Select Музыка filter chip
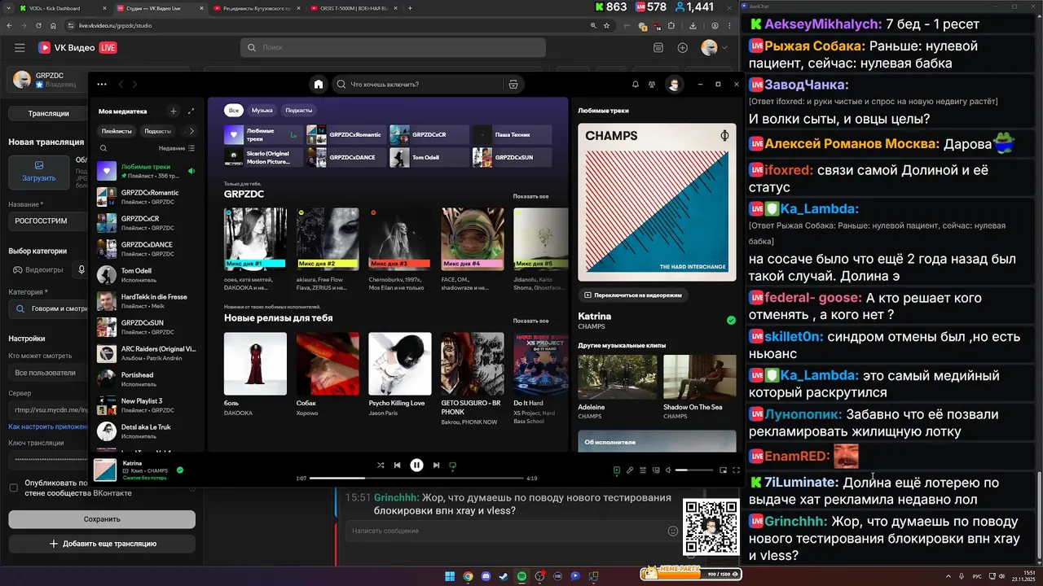The width and height of the screenshot is (1043, 586). (x=262, y=110)
